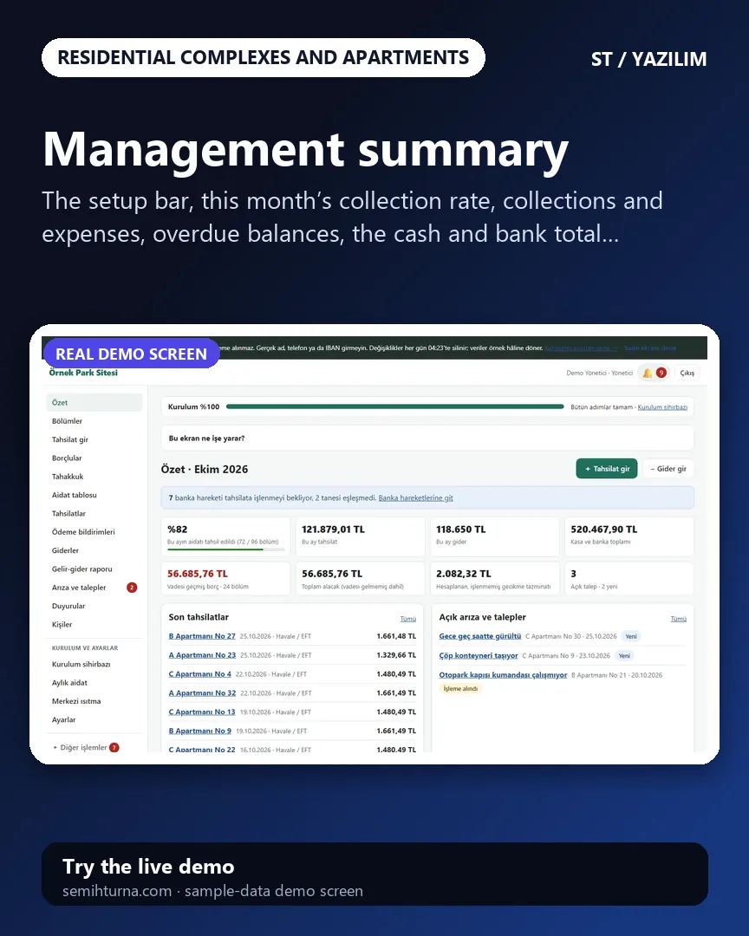Open the A Apartmanı No 32 link
Screen dimensions: 749x936
(202, 693)
